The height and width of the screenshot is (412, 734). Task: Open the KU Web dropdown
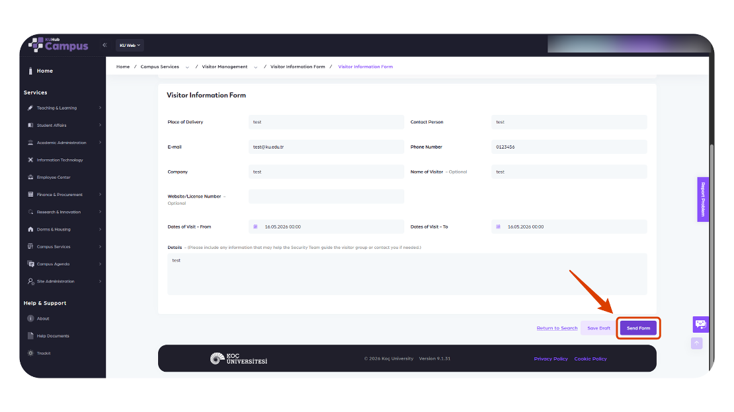click(x=130, y=46)
